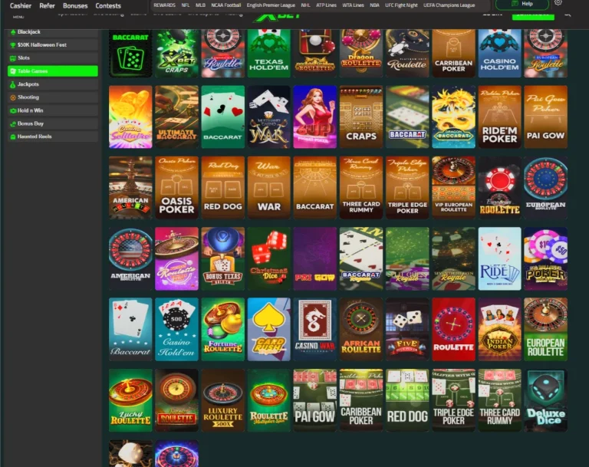This screenshot has height=467, width=589.
Task: Open the WTA Lines link
Action: [x=353, y=5]
